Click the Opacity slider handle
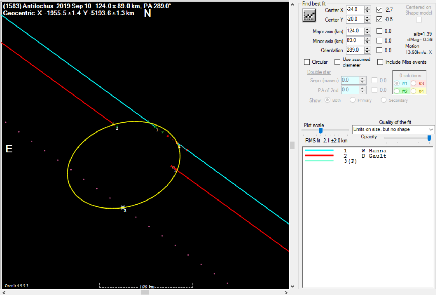The width and height of the screenshot is (436, 295). [429, 138]
